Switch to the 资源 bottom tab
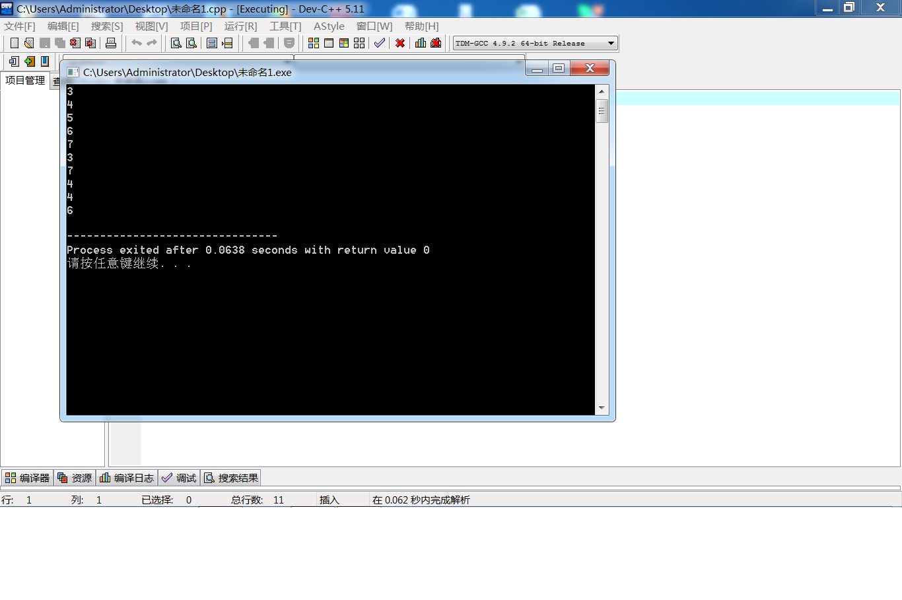This screenshot has height=600, width=902. (75, 478)
